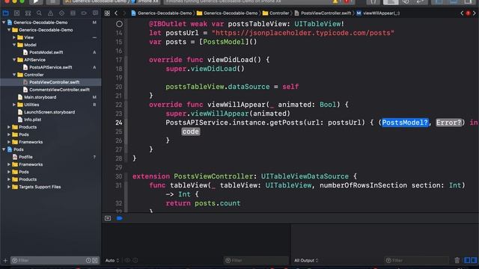This screenshot has height=269, width=479.
Task: Go back in editor history
Action: [116, 13]
